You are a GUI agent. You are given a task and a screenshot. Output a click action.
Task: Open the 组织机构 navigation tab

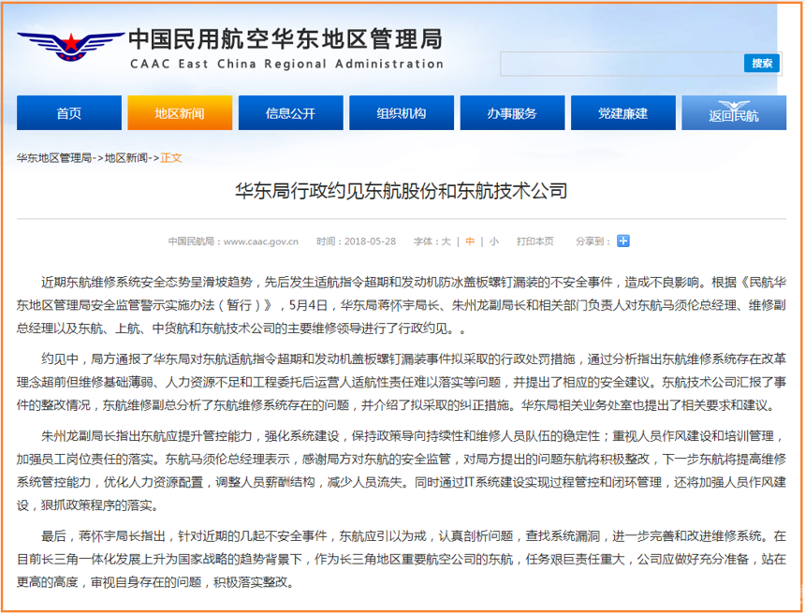pos(402,113)
